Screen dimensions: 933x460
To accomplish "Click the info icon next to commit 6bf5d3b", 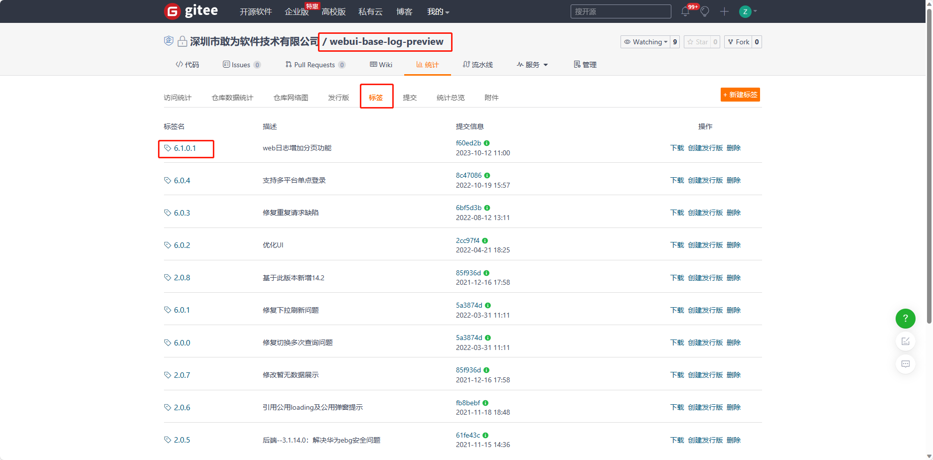I will click(487, 208).
